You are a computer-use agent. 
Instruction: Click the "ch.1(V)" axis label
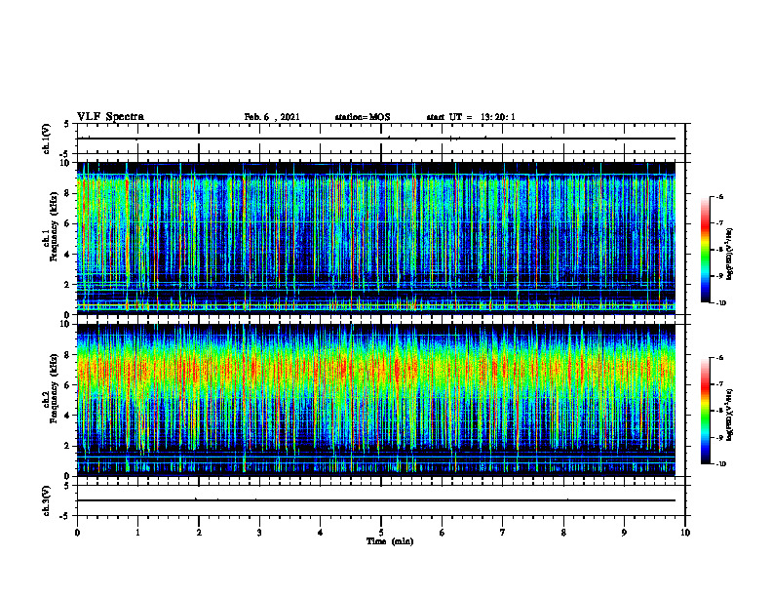click(46, 139)
